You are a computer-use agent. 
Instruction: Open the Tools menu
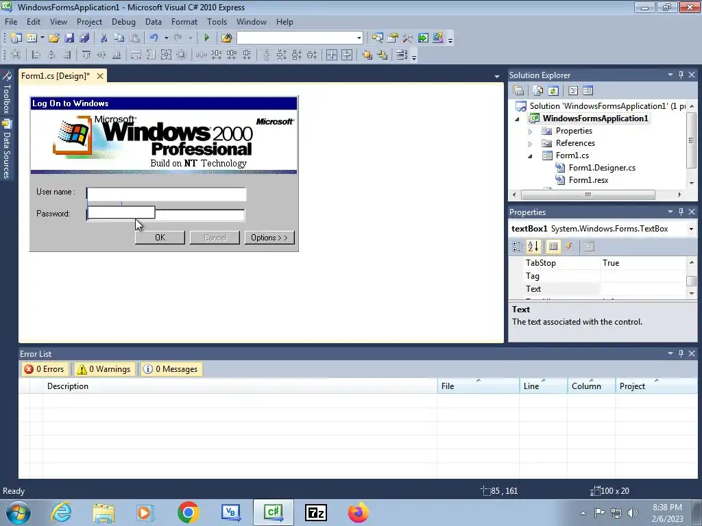pos(217,21)
